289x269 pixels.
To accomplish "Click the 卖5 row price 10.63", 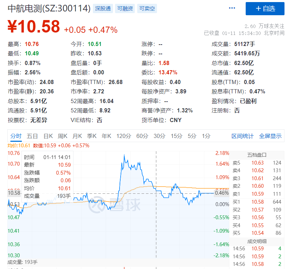I will (257, 163).
